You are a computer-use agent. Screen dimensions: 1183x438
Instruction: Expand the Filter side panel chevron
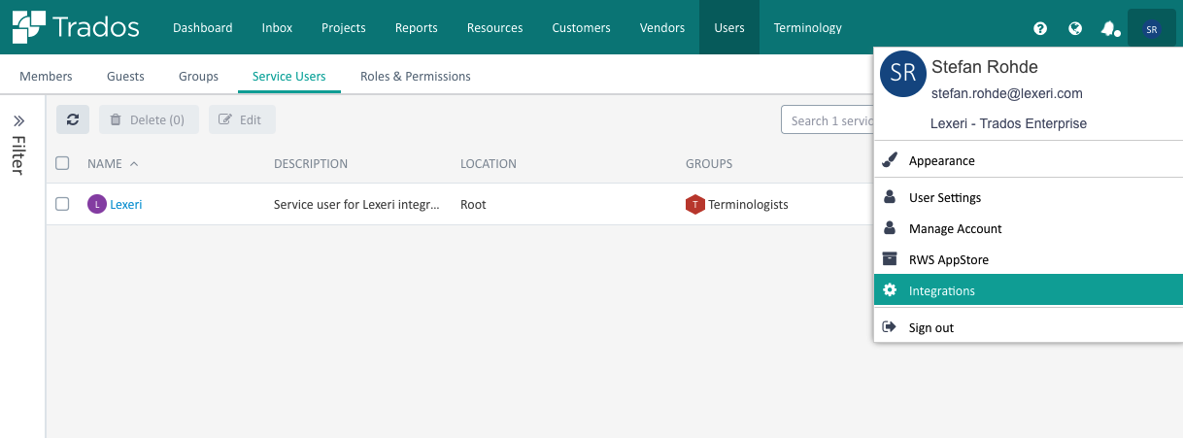pyautogui.click(x=18, y=121)
